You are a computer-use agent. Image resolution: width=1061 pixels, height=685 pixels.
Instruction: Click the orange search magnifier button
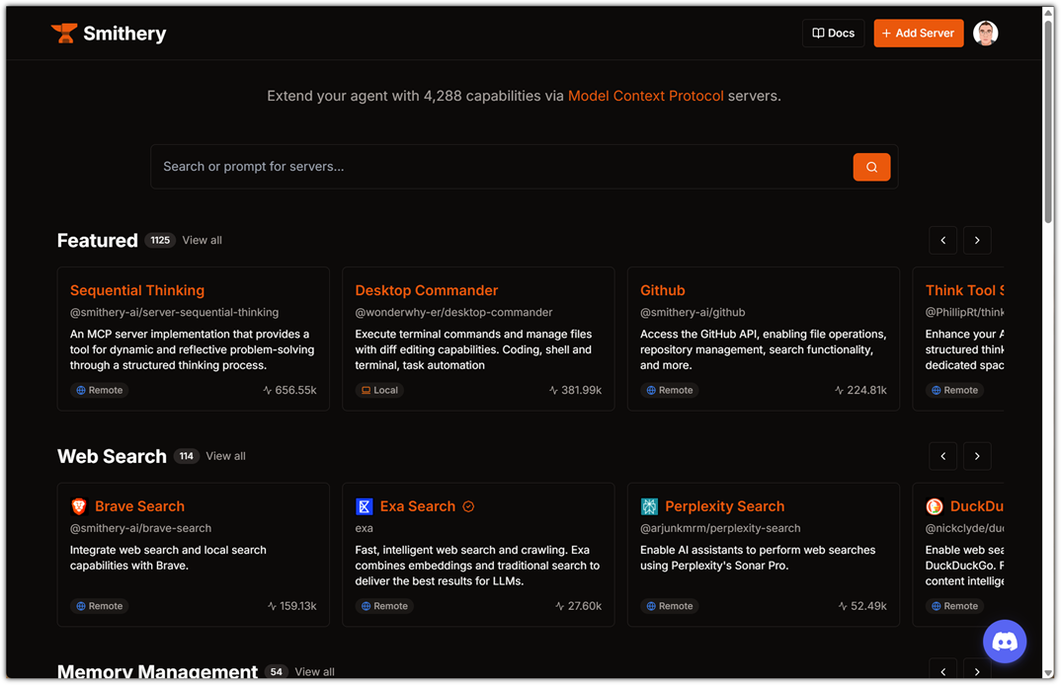click(871, 167)
